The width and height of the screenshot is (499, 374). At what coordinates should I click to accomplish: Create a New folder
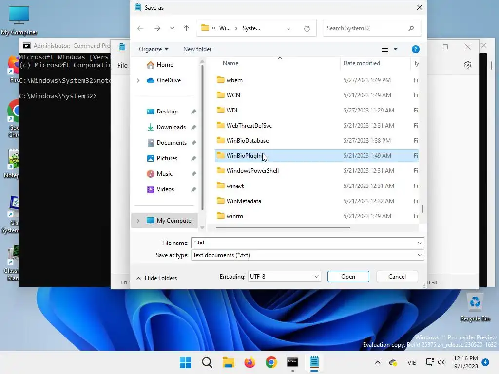click(197, 49)
